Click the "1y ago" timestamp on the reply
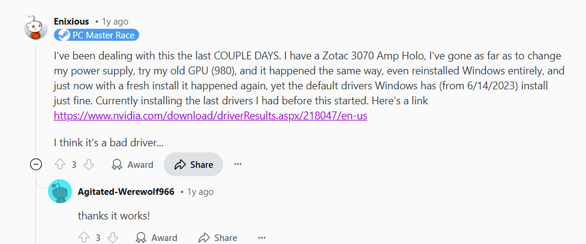This screenshot has width=586, height=244. [200, 192]
